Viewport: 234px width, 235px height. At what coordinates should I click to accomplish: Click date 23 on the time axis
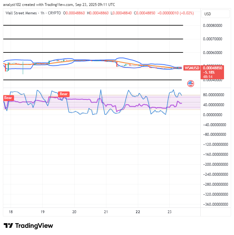tap(170, 212)
